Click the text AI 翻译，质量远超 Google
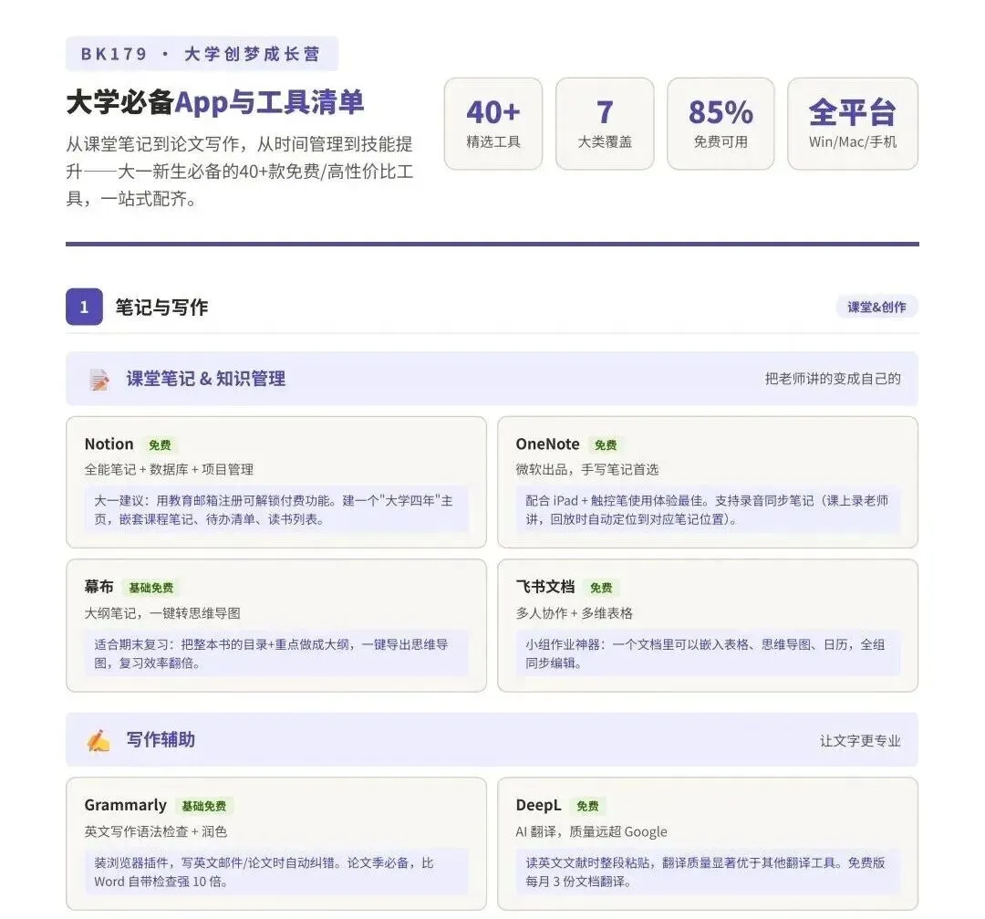The height and width of the screenshot is (919, 985). (591, 831)
